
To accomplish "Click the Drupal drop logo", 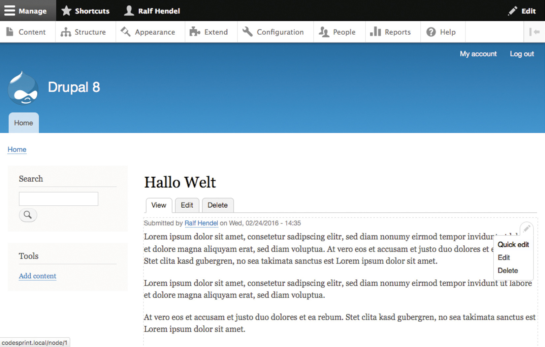I will [23, 88].
